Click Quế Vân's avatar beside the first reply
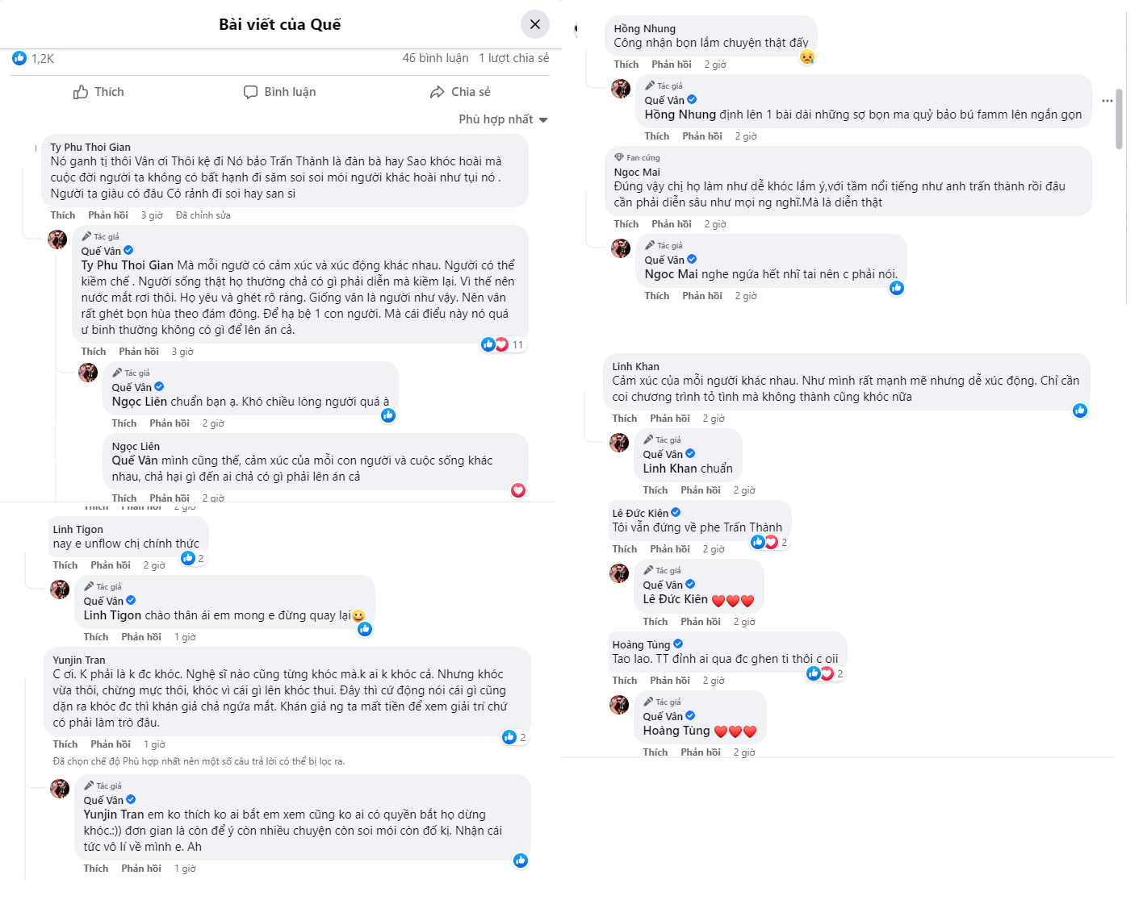1143x900 pixels. [57, 240]
